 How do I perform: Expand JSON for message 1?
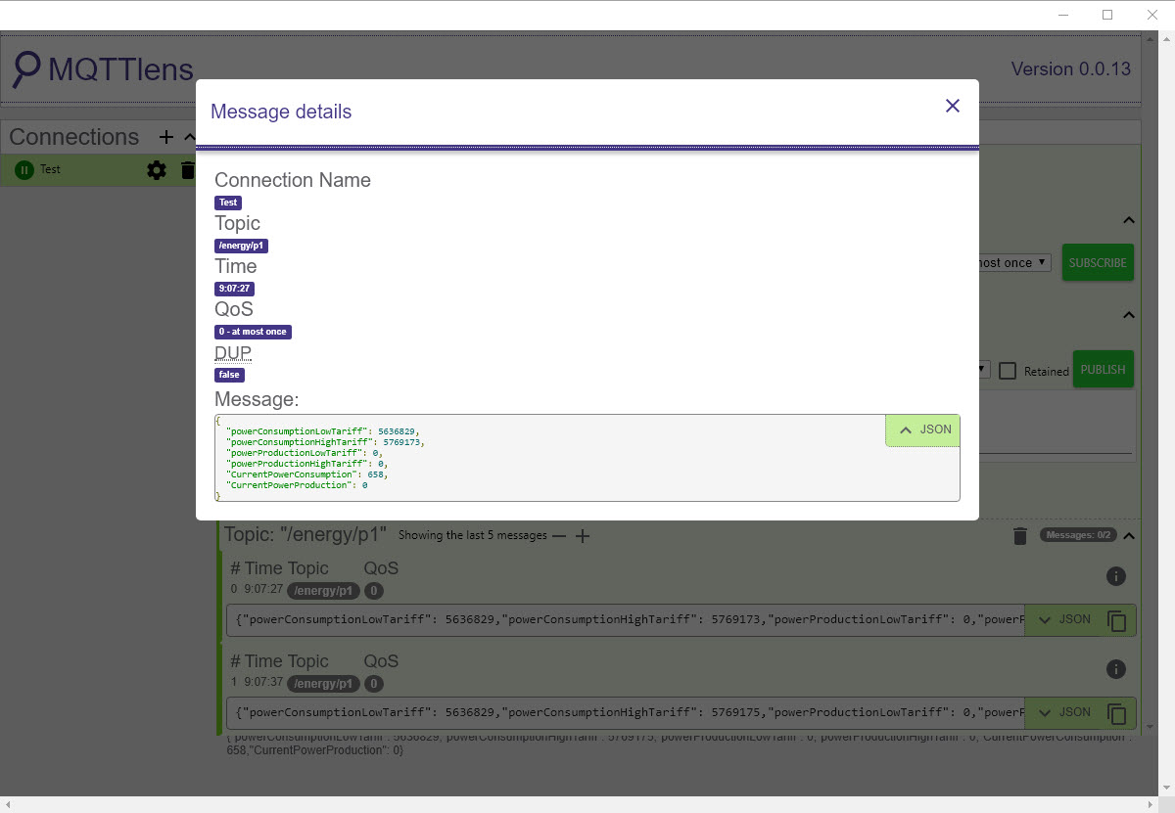1062,712
